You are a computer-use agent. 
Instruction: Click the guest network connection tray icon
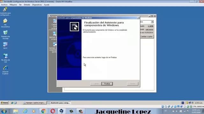click(x=190, y=103)
